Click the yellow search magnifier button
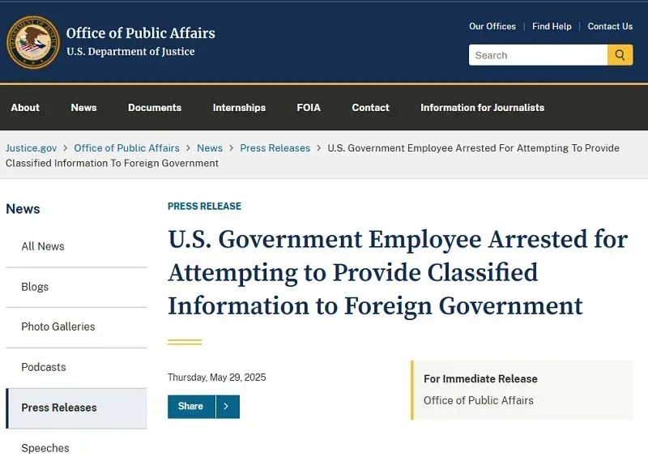Viewport: 648px width, 461px height. pos(620,55)
